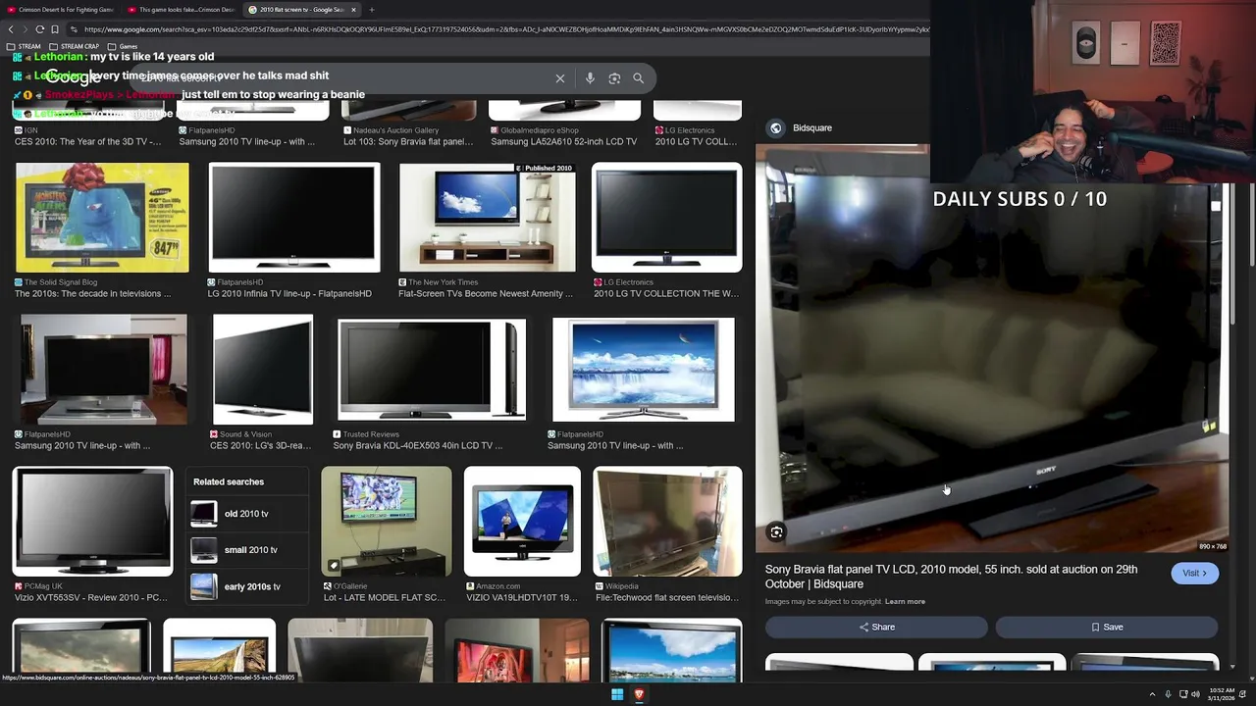Open Google Lens image search icon
This screenshot has width=1256, height=706.
614,78
